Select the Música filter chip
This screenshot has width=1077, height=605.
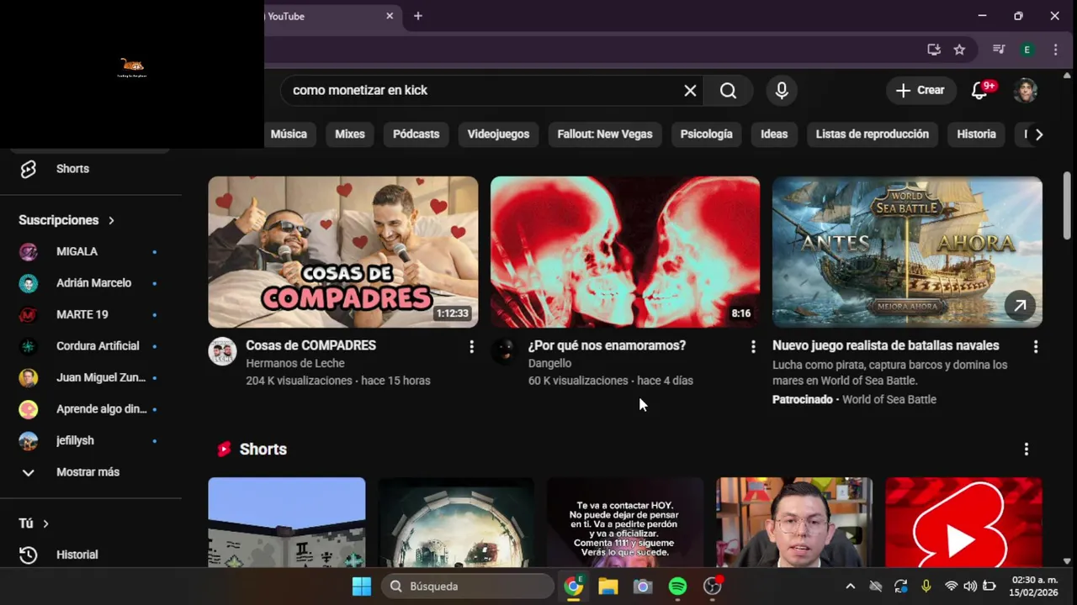pyautogui.click(x=289, y=134)
